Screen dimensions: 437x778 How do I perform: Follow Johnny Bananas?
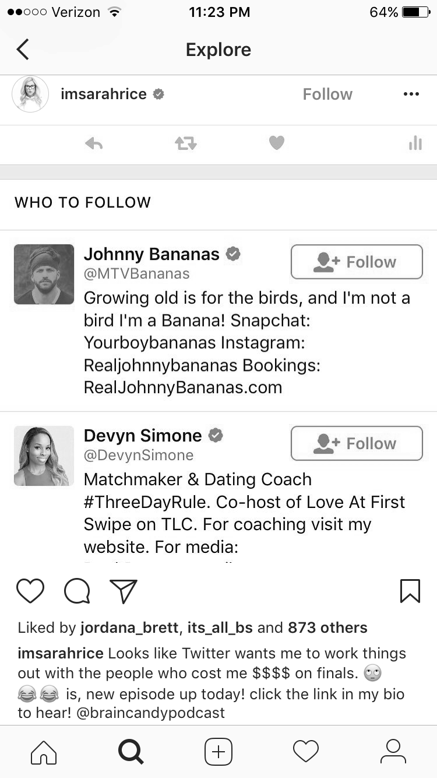click(x=357, y=262)
